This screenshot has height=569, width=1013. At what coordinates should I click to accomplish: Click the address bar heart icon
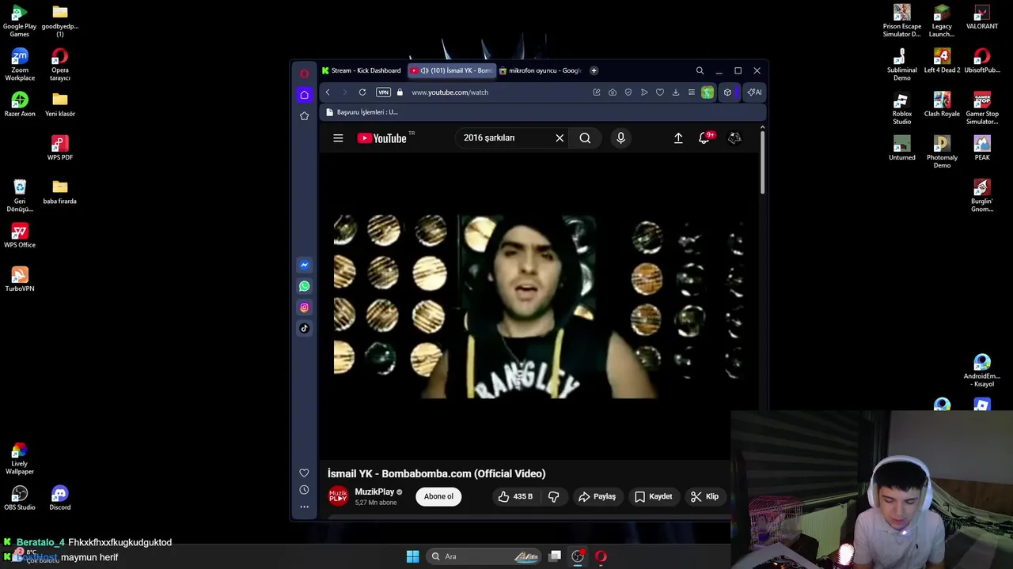pos(660,92)
